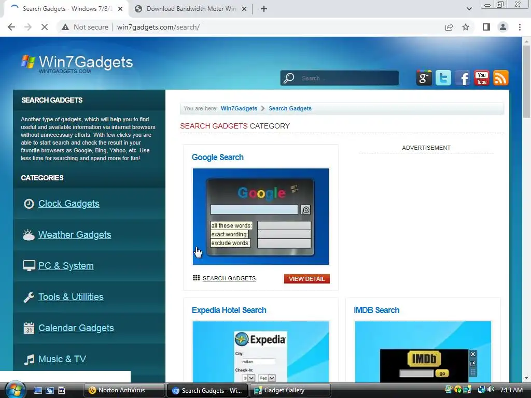This screenshot has height=398, width=531.
Task: Close the Download Bandwidth Meter tab
Action: coord(244,9)
